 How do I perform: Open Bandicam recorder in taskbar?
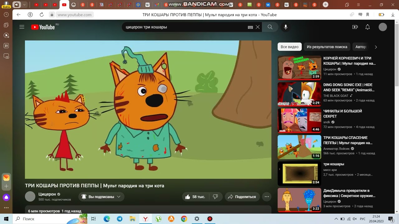[210, 219]
